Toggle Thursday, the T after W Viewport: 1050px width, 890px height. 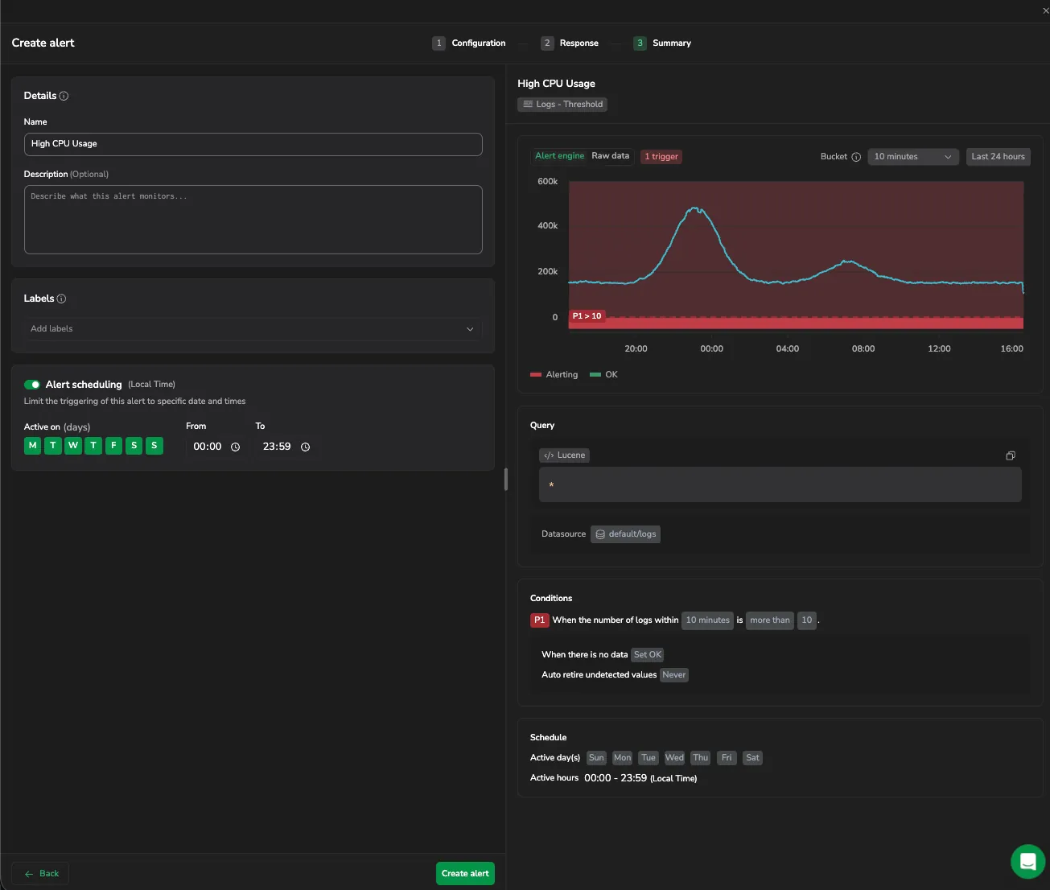click(x=93, y=446)
